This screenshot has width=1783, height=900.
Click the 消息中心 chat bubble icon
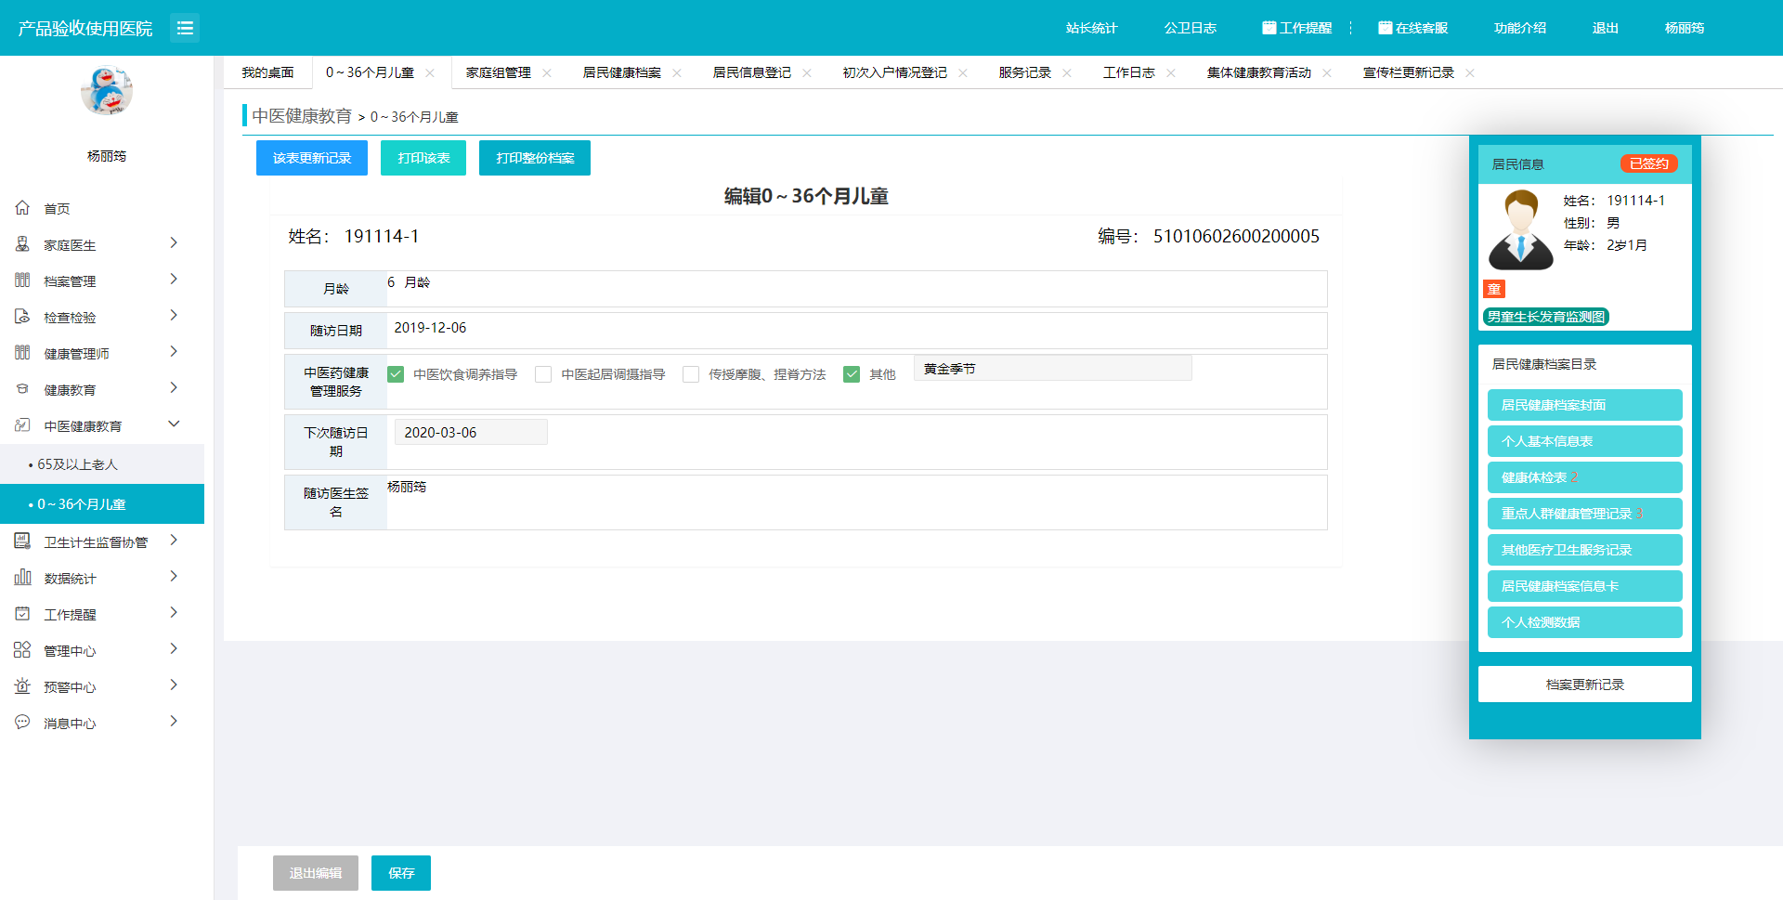coord(22,723)
